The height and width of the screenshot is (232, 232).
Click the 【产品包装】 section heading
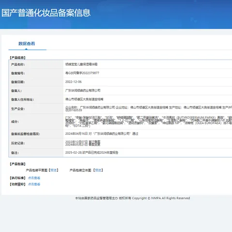(17, 164)
